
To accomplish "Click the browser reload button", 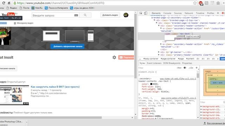I will tap(4, 3).
